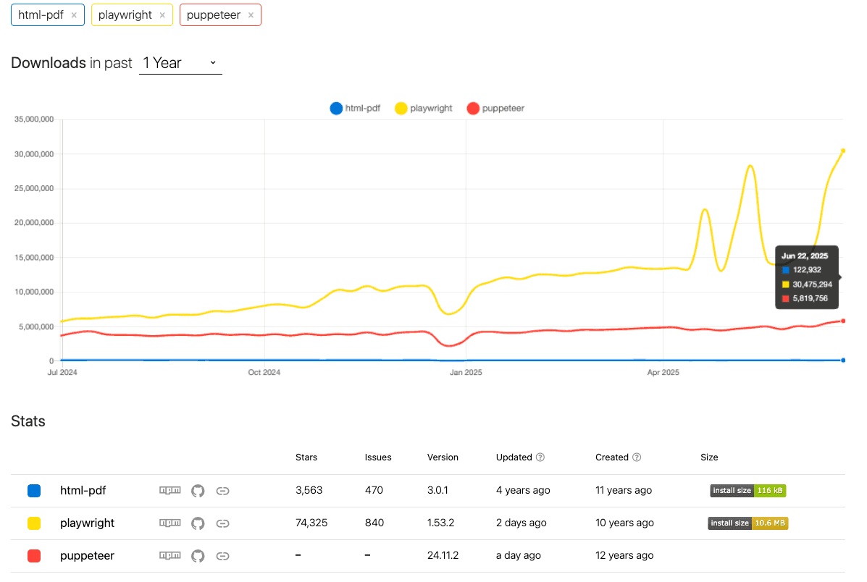
Task: Visit the puppeteer project website link
Action: coord(222,555)
